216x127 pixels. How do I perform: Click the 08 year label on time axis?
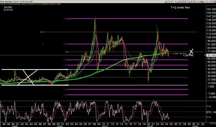[94, 124]
